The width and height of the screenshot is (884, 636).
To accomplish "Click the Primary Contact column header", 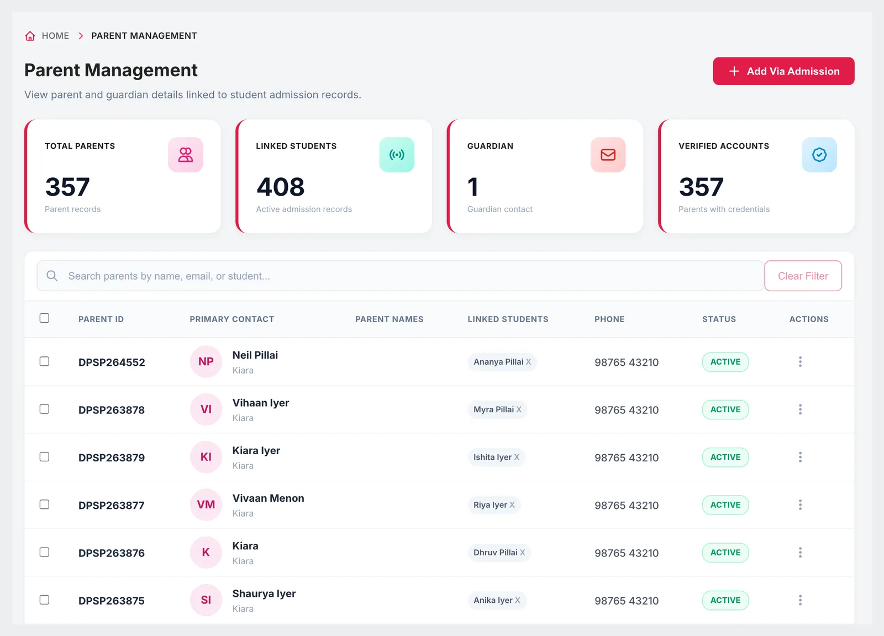I will point(232,319).
